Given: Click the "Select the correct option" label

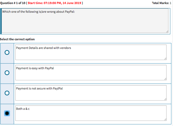Looking at the screenshot, I should tap(17, 39).
